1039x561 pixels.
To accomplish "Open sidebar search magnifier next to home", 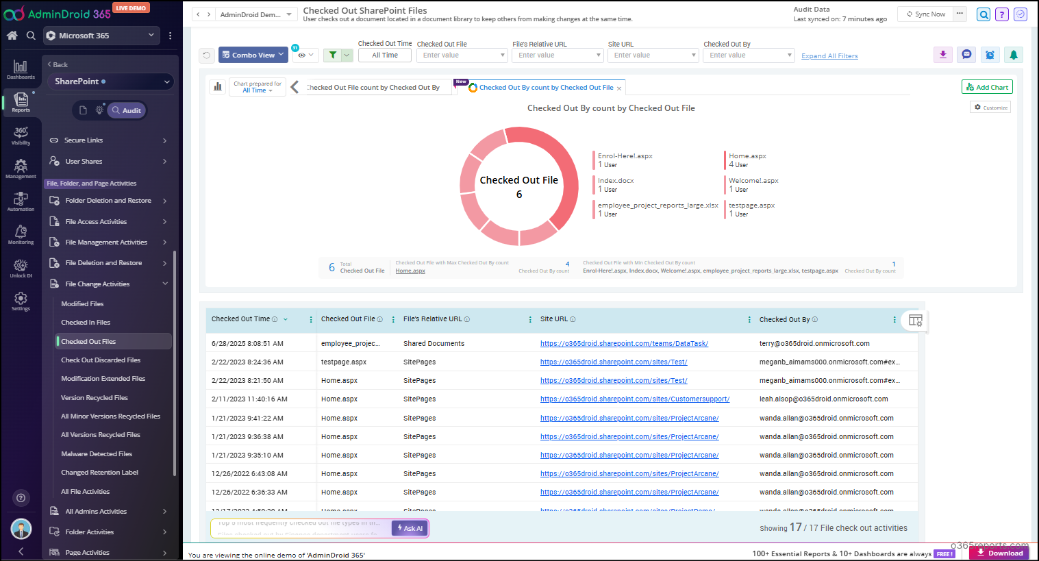I will (x=31, y=36).
